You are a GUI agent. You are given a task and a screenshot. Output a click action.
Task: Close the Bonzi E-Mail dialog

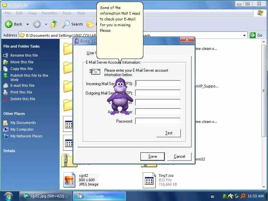(x=187, y=40)
